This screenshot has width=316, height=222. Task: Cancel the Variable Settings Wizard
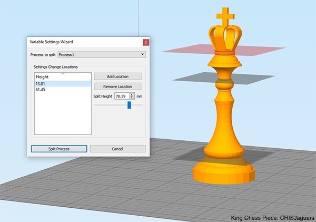coord(117,149)
